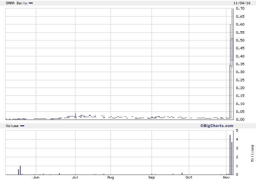This screenshot has height=181, width=256.
Task: Click the SARA Daily chart title
Action: (x=16, y=3)
